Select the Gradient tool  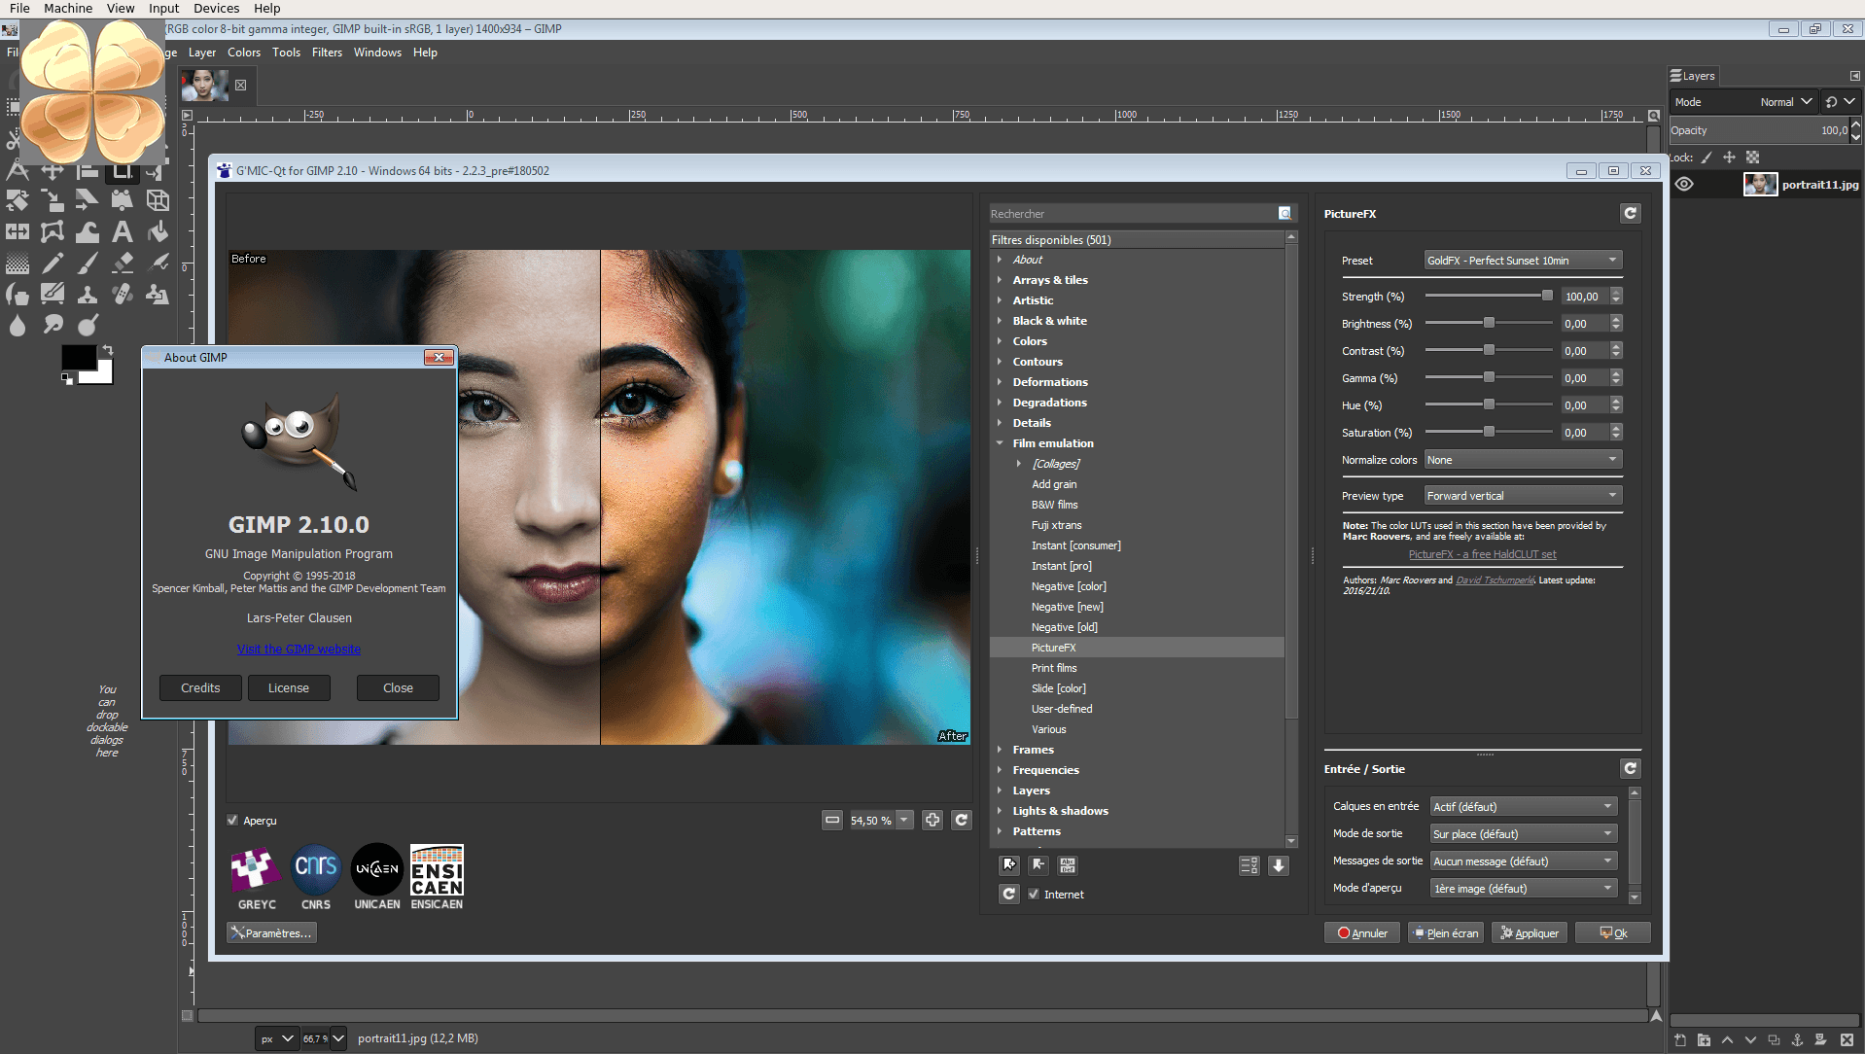(18, 263)
